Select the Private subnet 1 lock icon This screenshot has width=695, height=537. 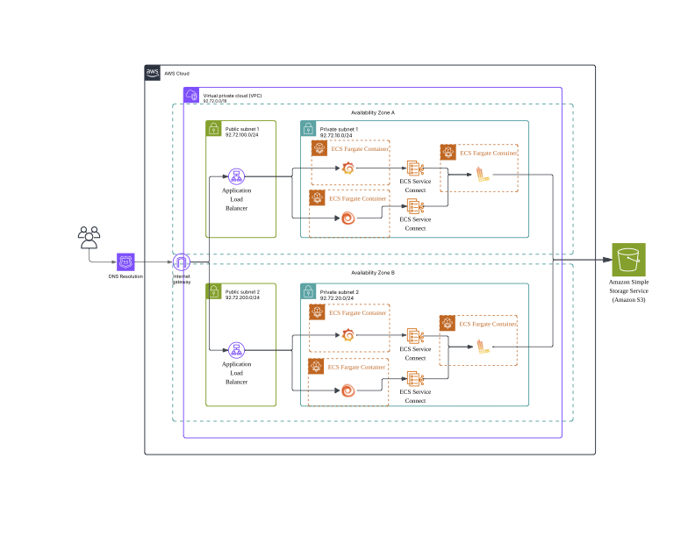[308, 128]
